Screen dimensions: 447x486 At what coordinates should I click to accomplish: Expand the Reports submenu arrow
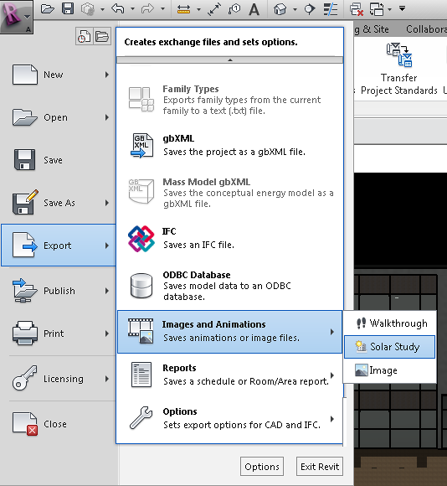331,375
